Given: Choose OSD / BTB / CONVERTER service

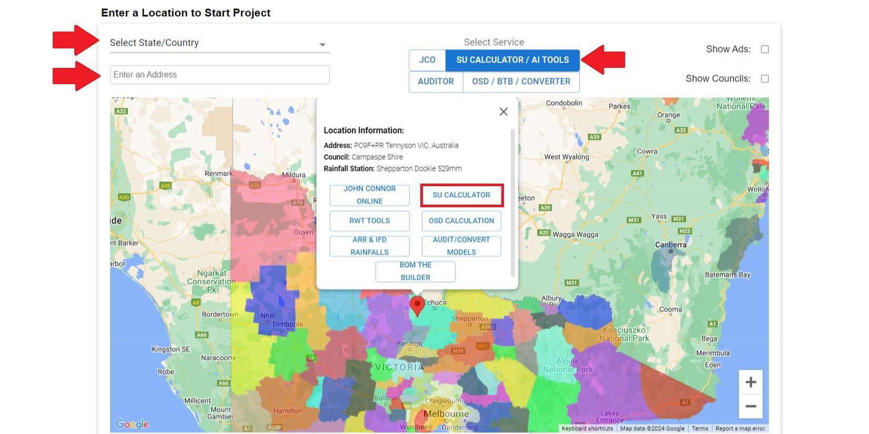Looking at the screenshot, I should [521, 82].
